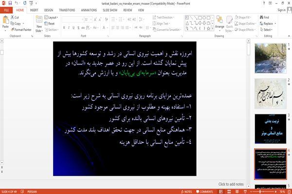The image size is (292, 194).
Task: Toggle the Comments pane in status bar
Action: 204,192
